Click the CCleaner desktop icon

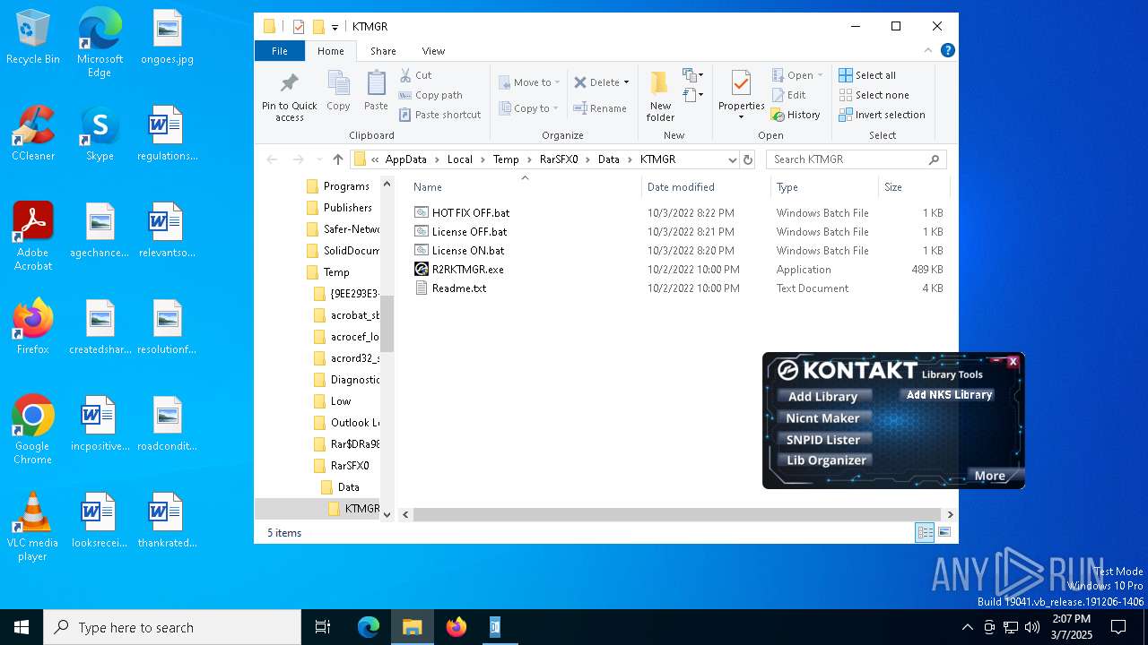[33, 134]
